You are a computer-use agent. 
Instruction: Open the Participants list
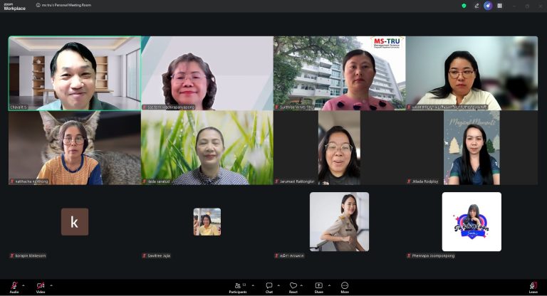tap(238, 287)
